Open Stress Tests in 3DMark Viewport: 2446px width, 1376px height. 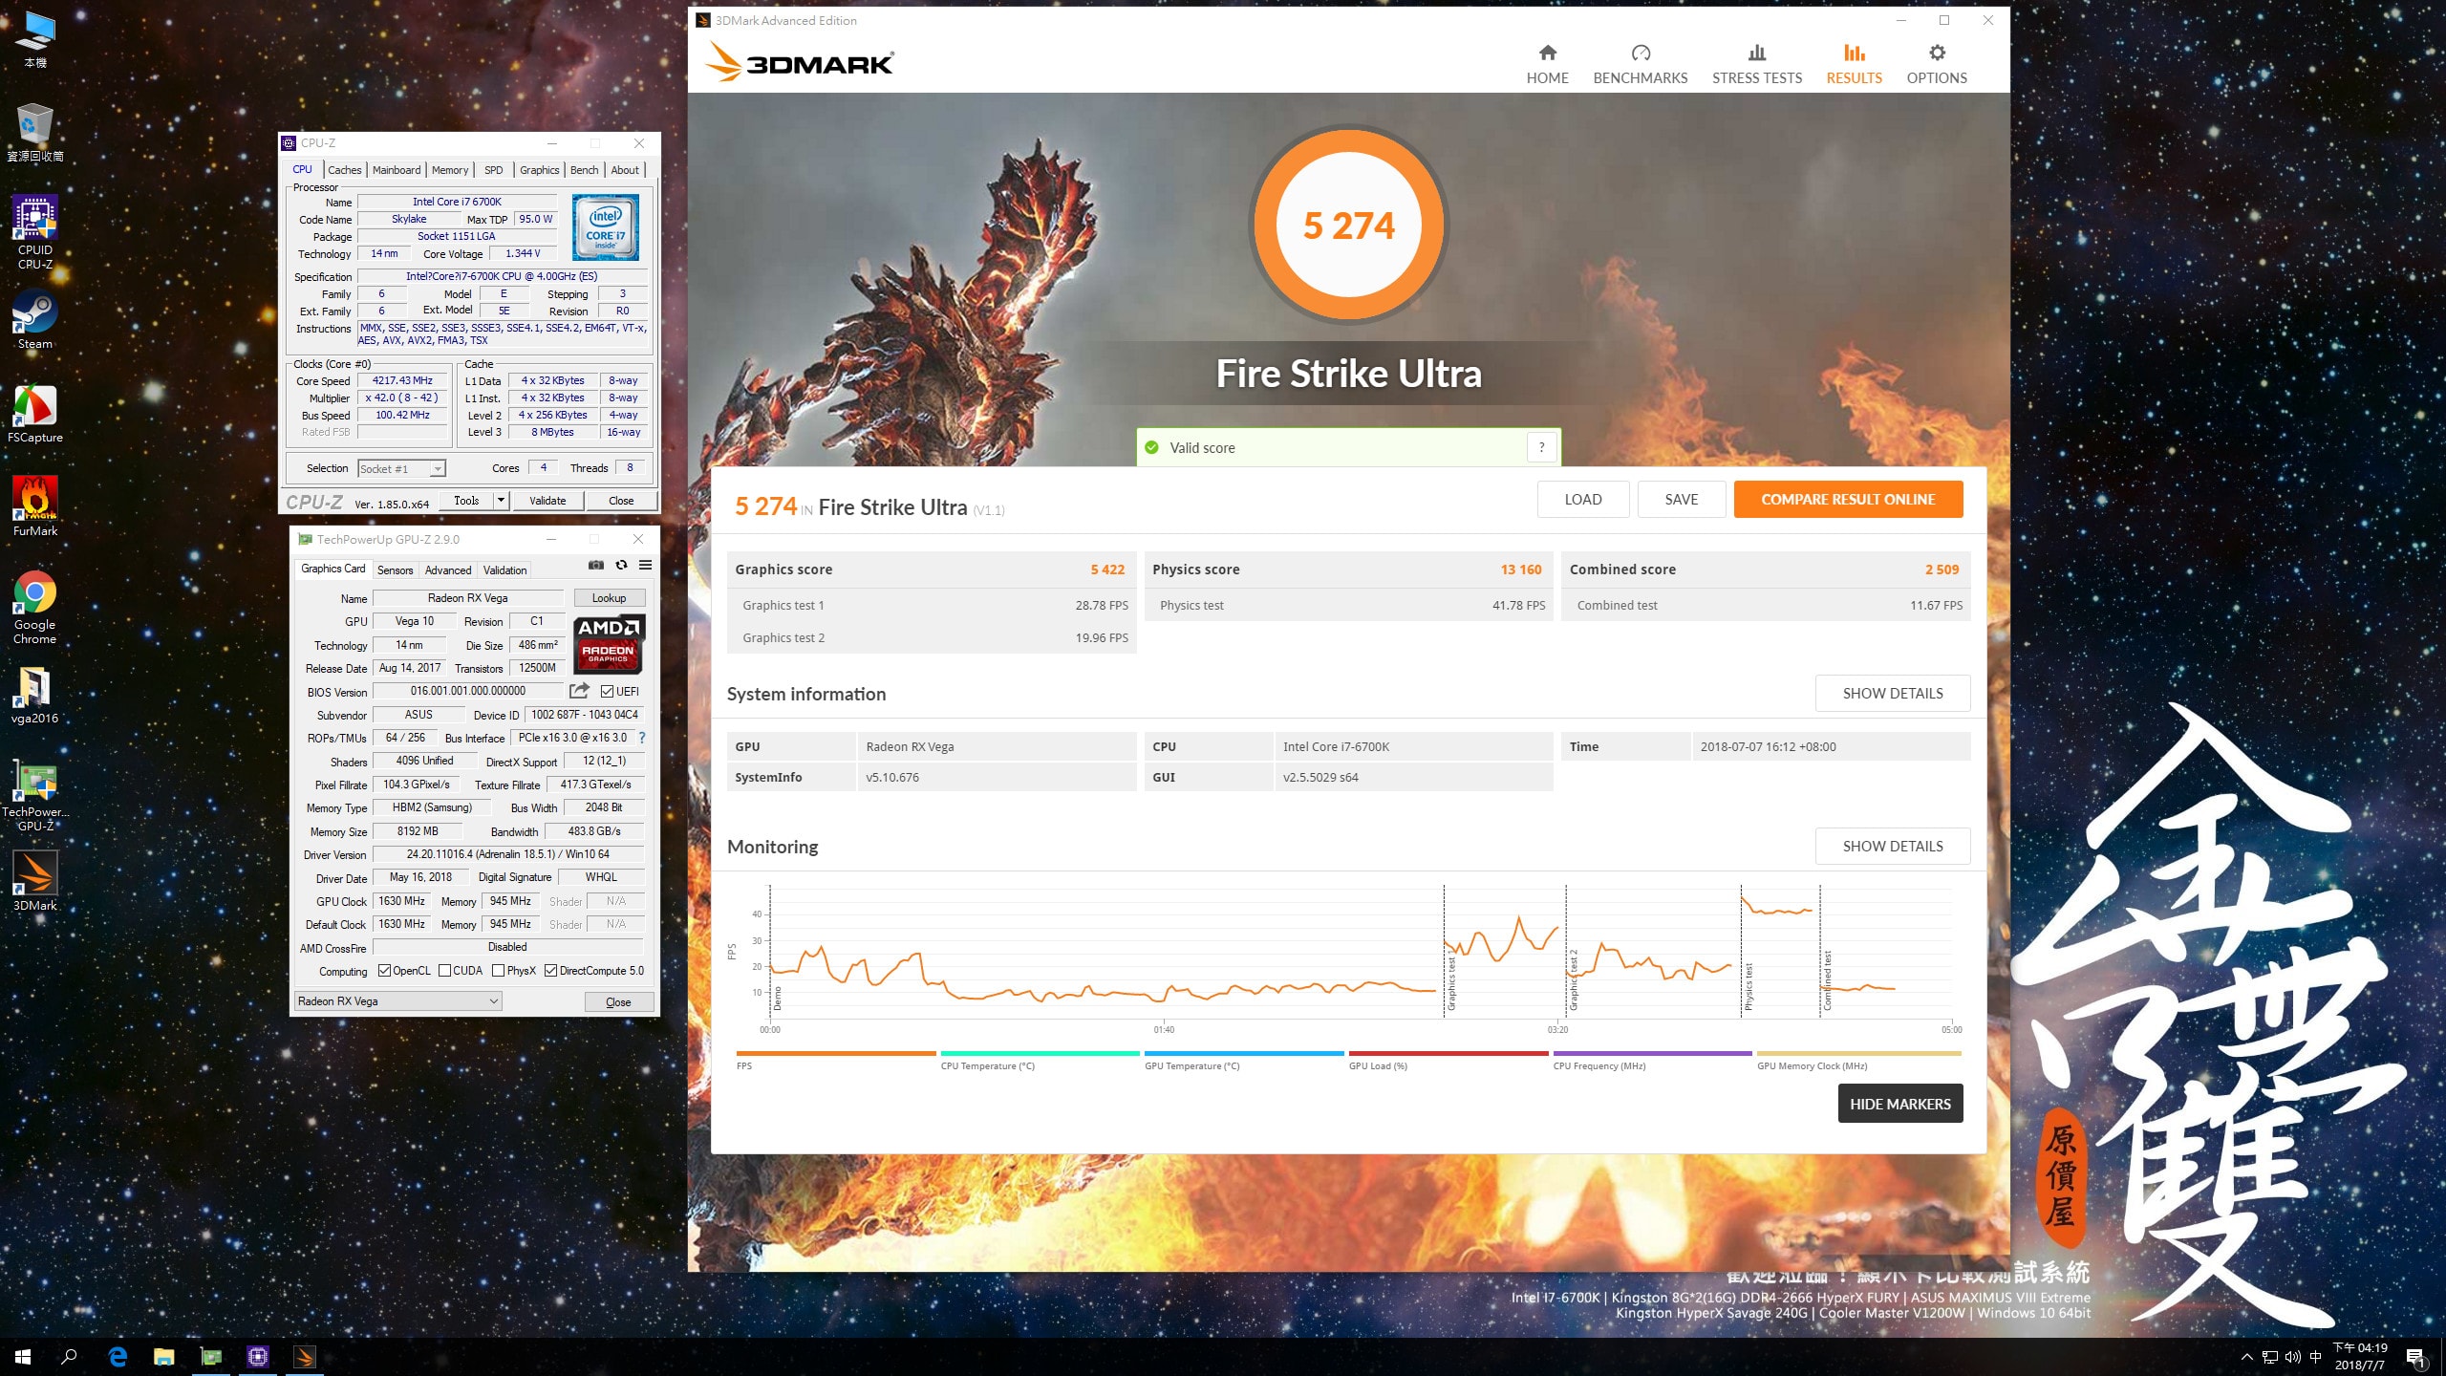tap(1756, 64)
